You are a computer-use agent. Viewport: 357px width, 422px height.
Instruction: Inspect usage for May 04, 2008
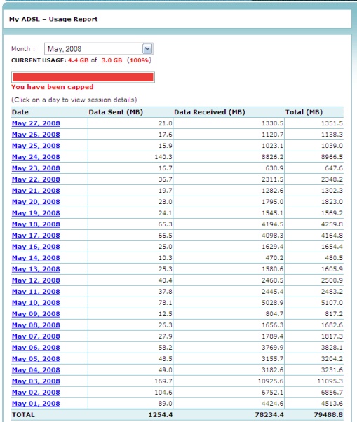36,370
